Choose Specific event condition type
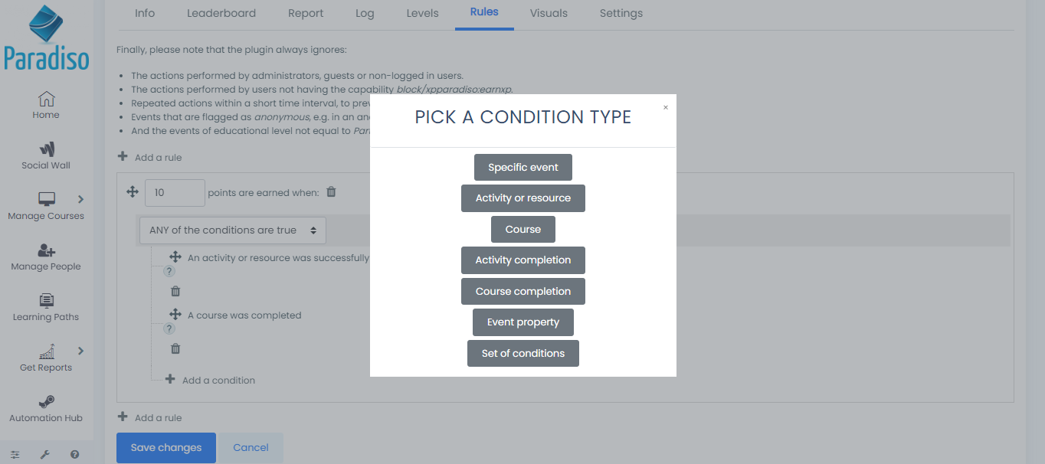 click(x=522, y=168)
